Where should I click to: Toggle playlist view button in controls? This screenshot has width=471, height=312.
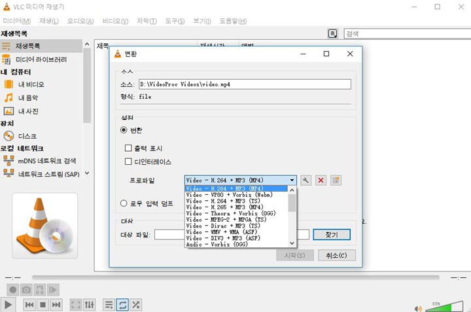point(109,305)
